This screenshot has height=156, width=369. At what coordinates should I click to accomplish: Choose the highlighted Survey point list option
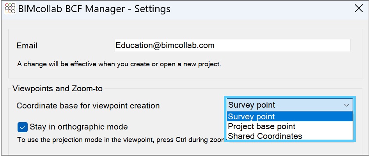(290, 117)
